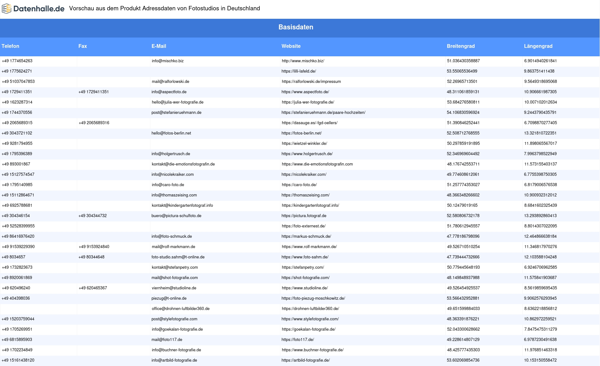Click the Website column header
This screenshot has height=366, width=600.
point(291,46)
